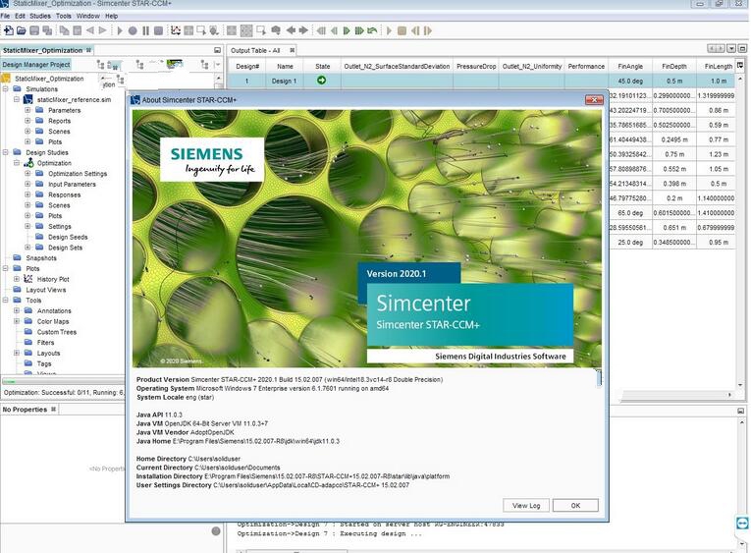
Task: Click the output table horizontal scrollbar
Action: point(677,395)
